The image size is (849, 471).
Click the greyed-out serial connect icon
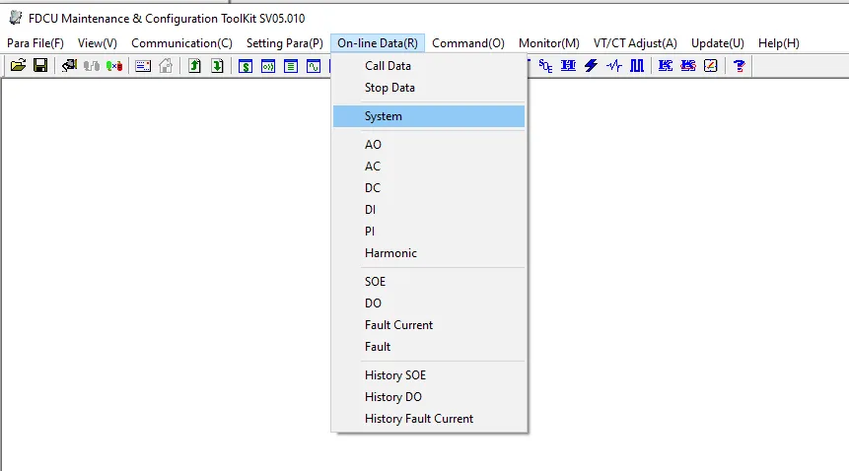click(x=92, y=66)
